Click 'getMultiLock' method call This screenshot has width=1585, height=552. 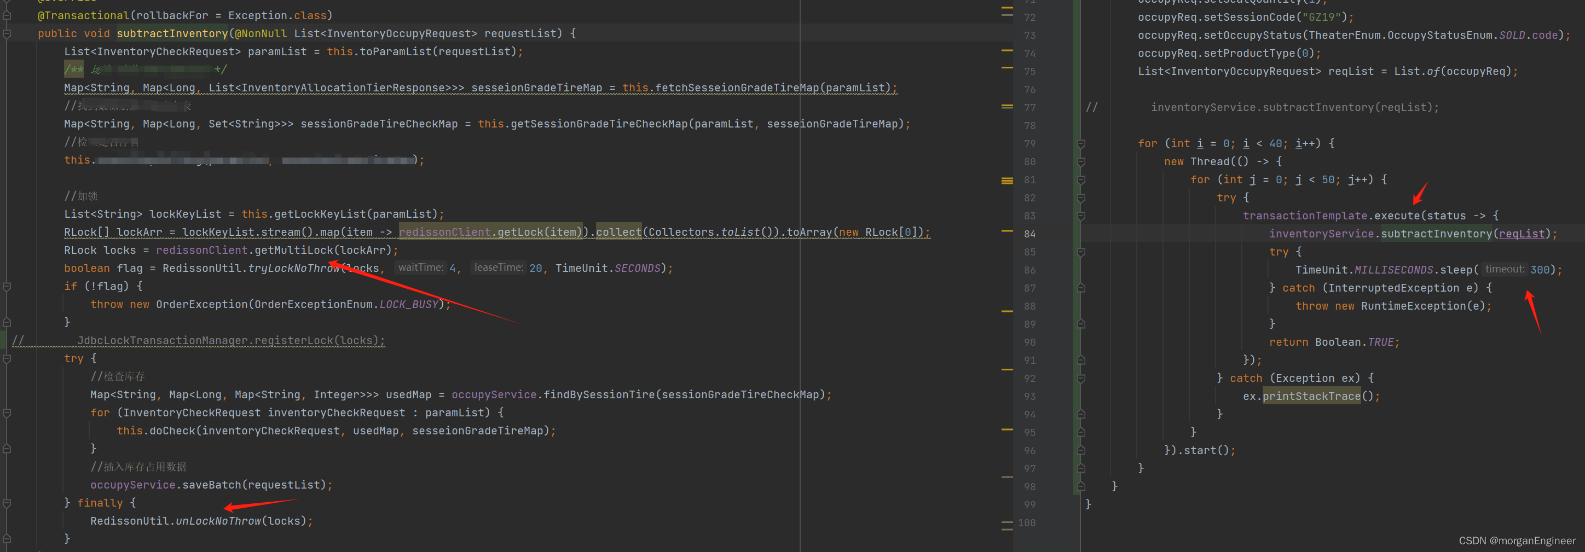tap(293, 250)
